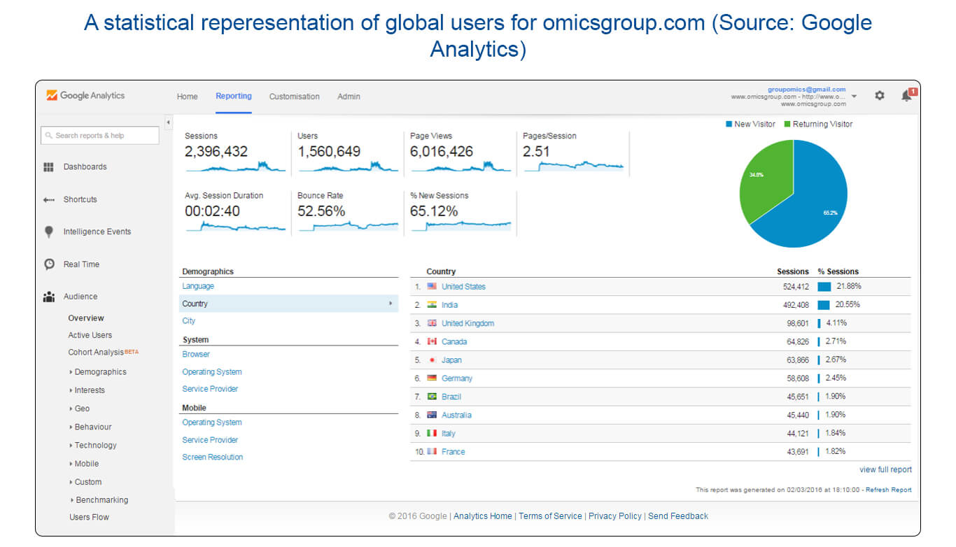Select the Language demographics option
This screenshot has height=547, width=956.
pos(198,286)
